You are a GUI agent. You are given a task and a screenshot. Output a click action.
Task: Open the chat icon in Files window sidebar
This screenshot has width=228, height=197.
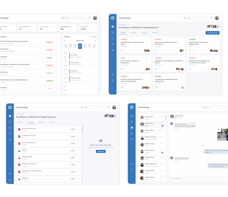coord(10,128)
